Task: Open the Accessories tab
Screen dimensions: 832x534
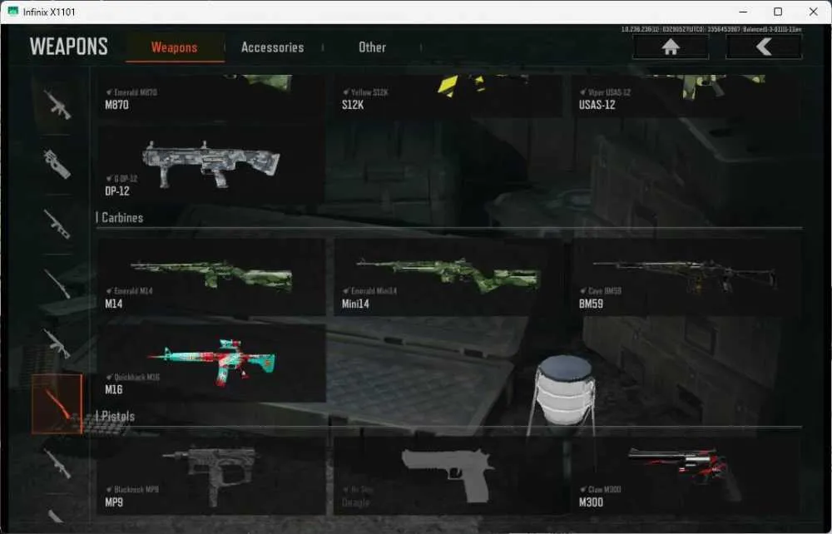Action: 272,47
